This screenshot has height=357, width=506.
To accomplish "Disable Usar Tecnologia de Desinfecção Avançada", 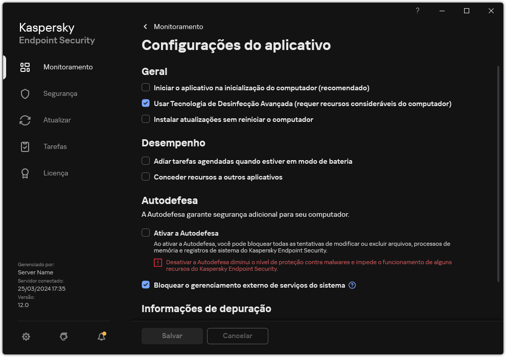I will pos(145,104).
